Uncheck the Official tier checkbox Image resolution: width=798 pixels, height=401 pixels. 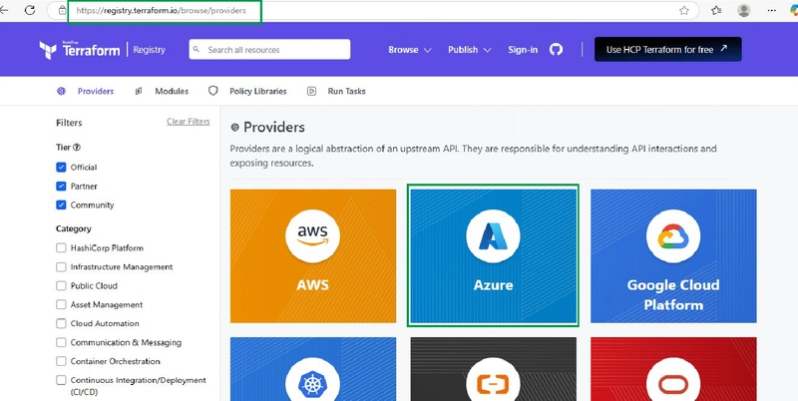point(61,167)
